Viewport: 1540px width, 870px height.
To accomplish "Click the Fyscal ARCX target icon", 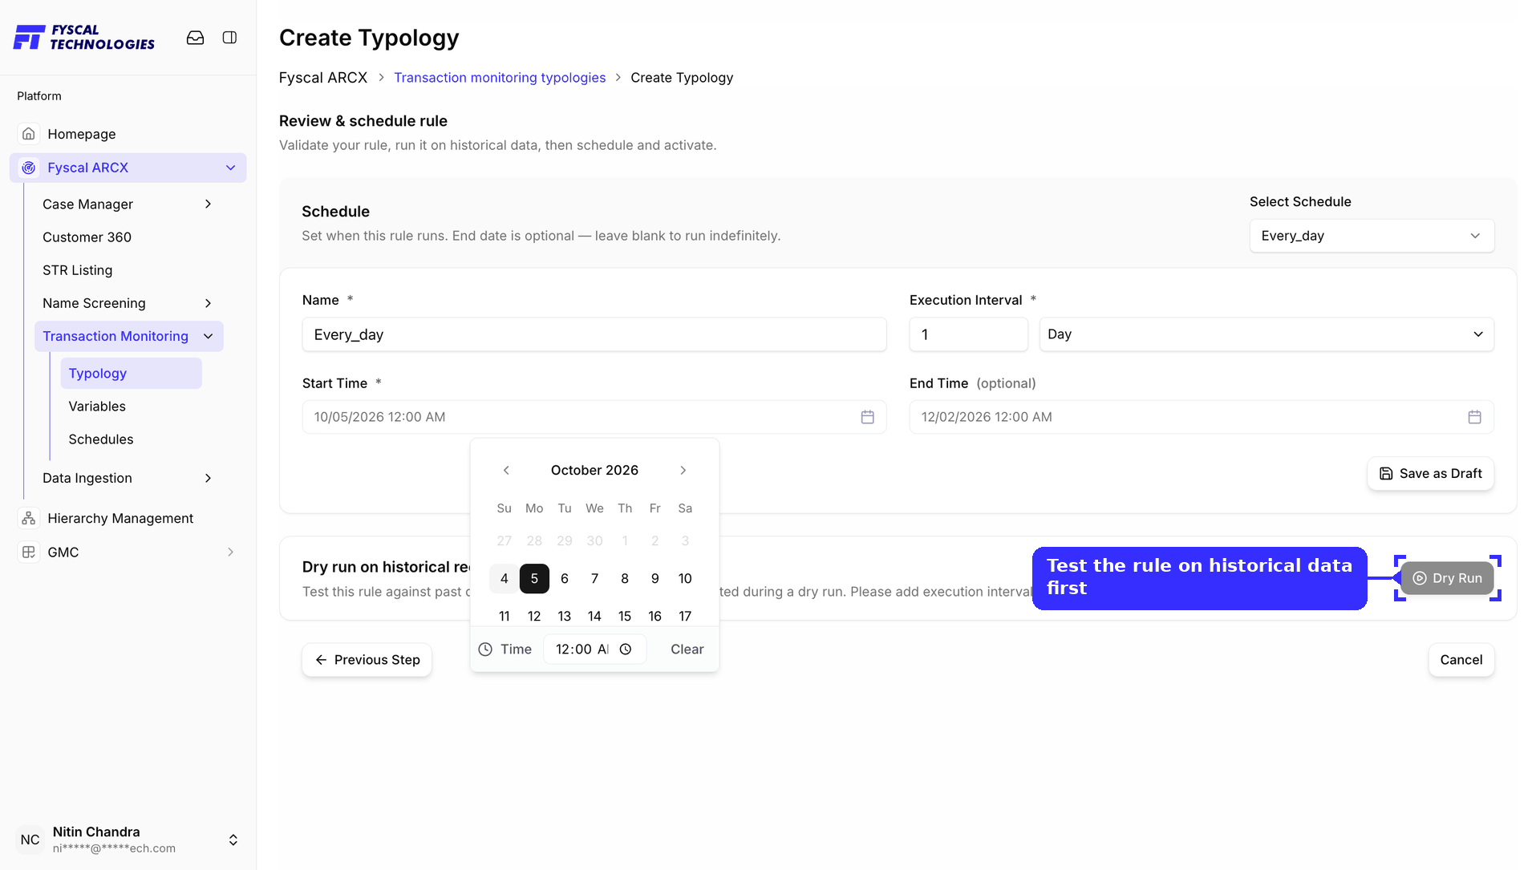I will [x=29, y=168].
